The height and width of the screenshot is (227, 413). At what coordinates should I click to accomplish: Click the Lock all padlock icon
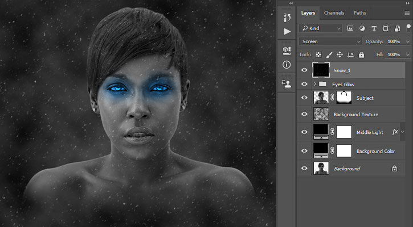coord(361,54)
